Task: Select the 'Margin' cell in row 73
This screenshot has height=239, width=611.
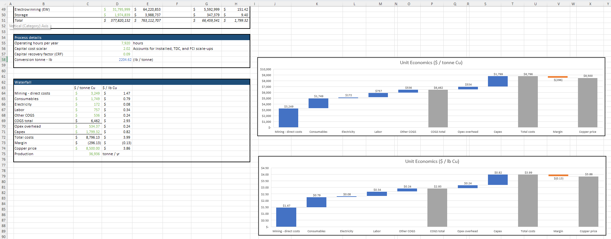Action: 43,143
